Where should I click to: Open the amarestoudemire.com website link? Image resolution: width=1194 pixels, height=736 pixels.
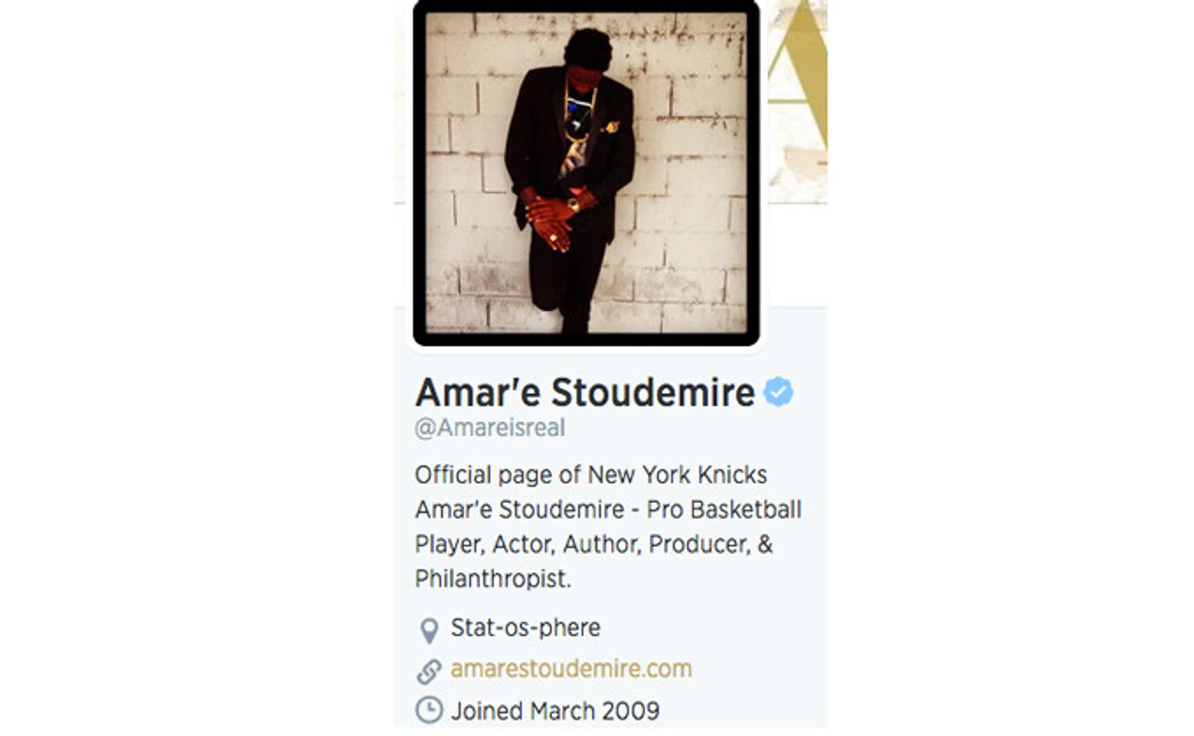click(571, 669)
